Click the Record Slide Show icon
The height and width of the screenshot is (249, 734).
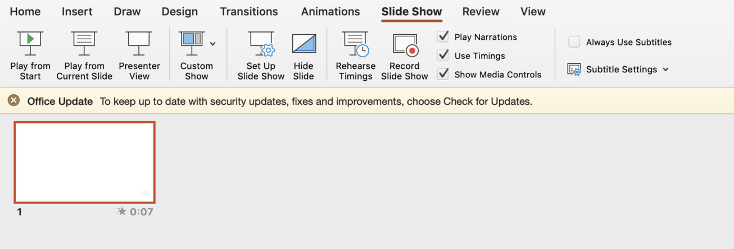[x=404, y=44]
